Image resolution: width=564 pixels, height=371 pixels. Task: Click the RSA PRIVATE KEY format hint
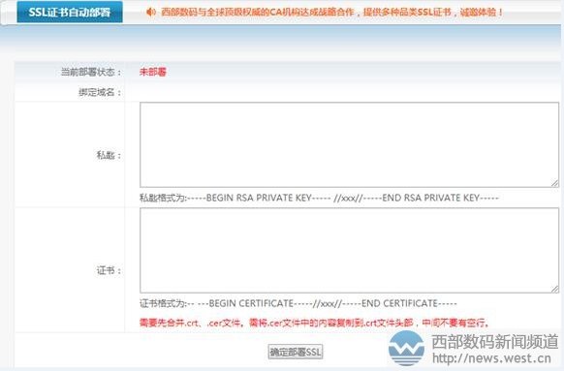[319, 198]
